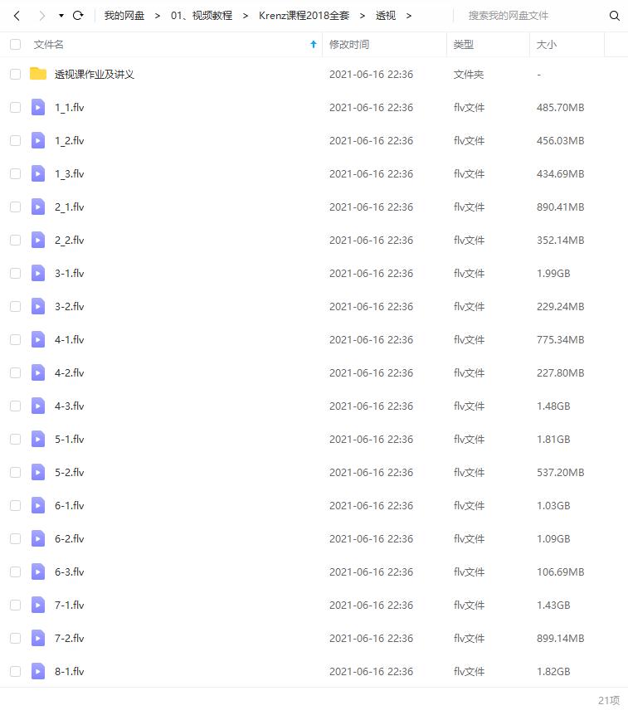The height and width of the screenshot is (715, 628).
Task: Click video icon of 5-2.flv
Action: click(38, 472)
